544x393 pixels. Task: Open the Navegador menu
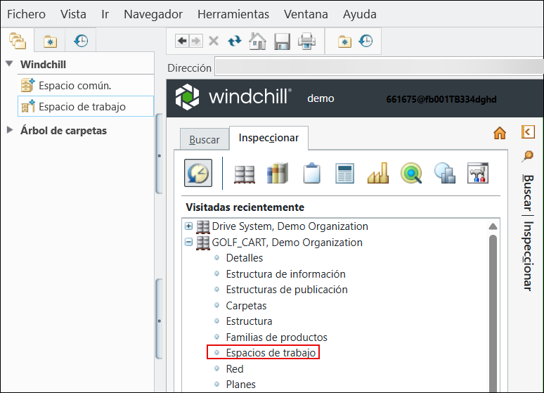click(153, 14)
